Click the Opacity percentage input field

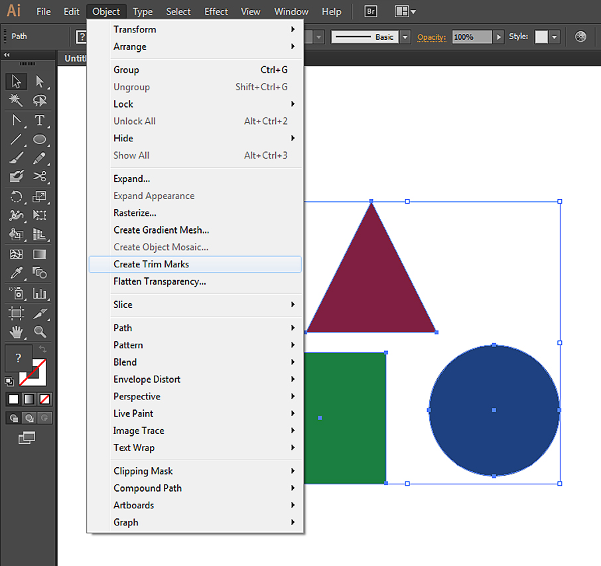472,37
